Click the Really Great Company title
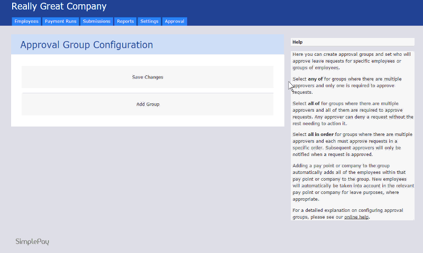This screenshot has width=423, height=253. click(59, 7)
